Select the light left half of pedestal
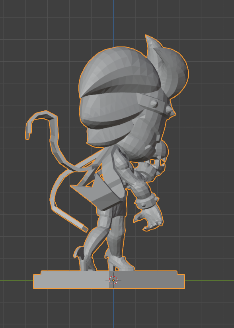 point(71,280)
